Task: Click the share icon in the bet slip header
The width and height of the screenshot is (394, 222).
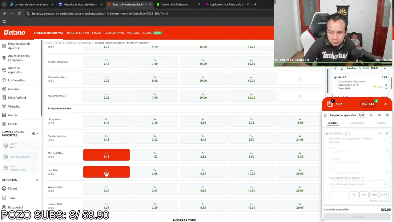Action: 379,115
